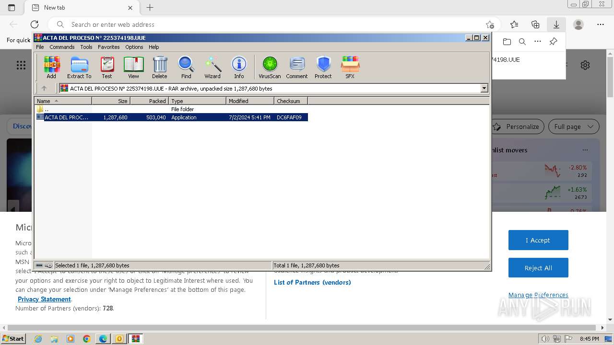The width and height of the screenshot is (614, 345).
Task: Open Internet Explorer from taskbar
Action: (x=38, y=339)
